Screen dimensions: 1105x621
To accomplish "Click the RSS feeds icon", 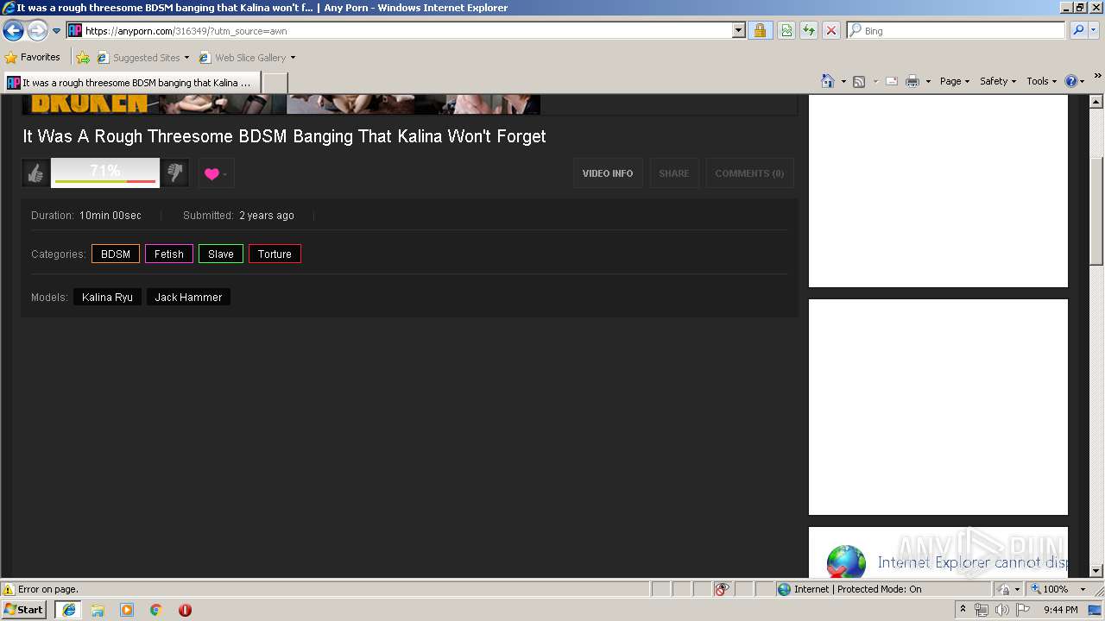I will point(859,81).
